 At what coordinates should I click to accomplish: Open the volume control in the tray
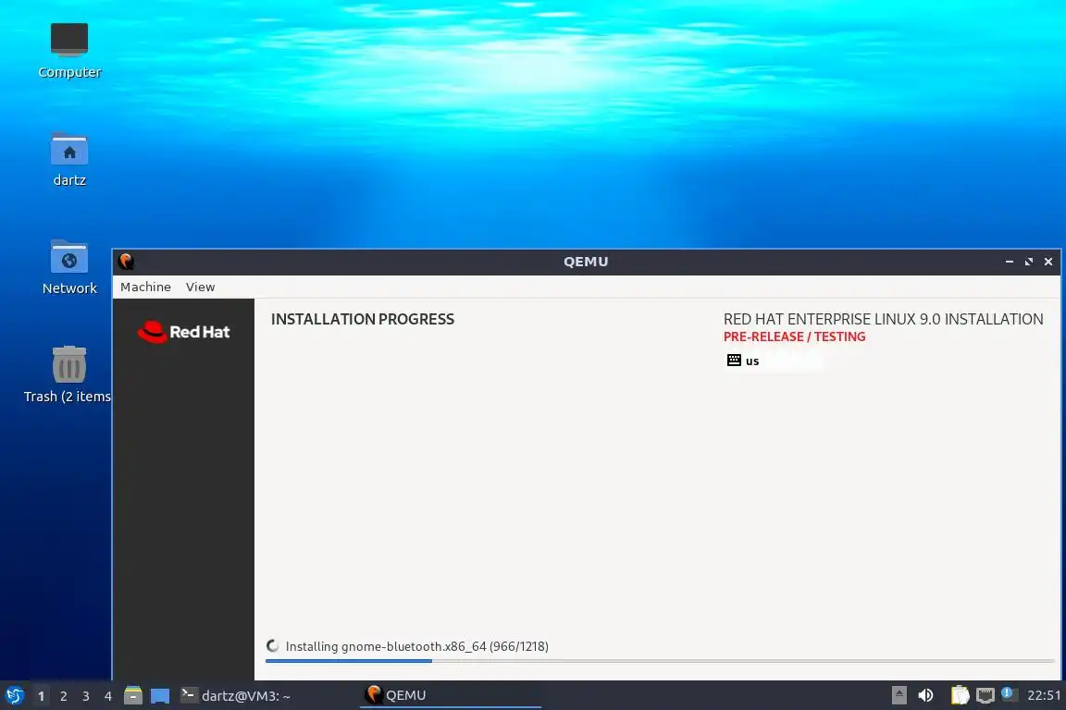(x=925, y=695)
